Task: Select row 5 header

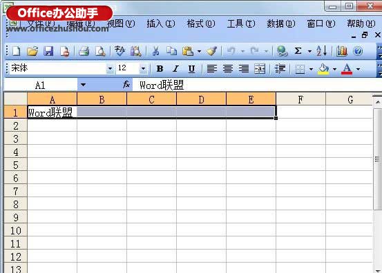Action: (16, 165)
